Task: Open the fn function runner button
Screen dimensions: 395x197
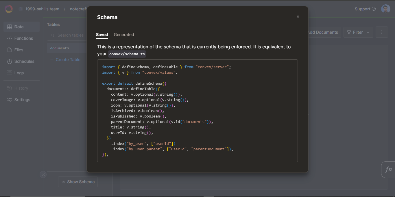Action: pyautogui.click(x=388, y=170)
